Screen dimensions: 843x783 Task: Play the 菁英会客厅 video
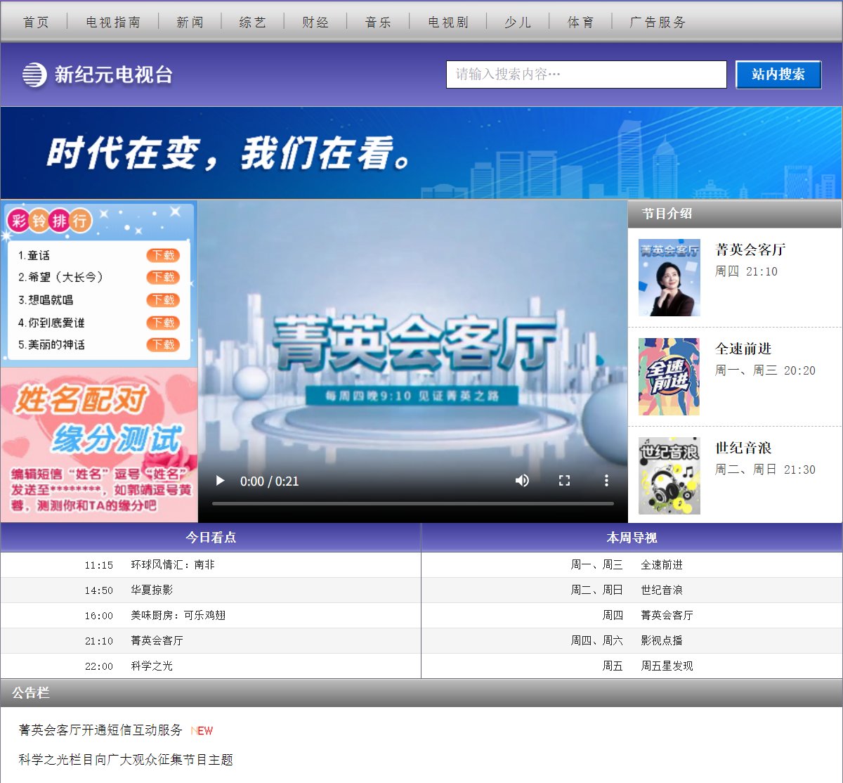[220, 481]
